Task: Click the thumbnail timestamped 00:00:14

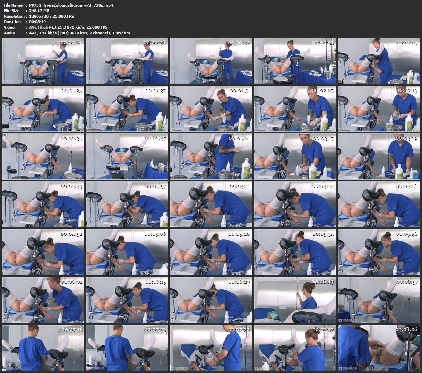Action: (x=43, y=61)
